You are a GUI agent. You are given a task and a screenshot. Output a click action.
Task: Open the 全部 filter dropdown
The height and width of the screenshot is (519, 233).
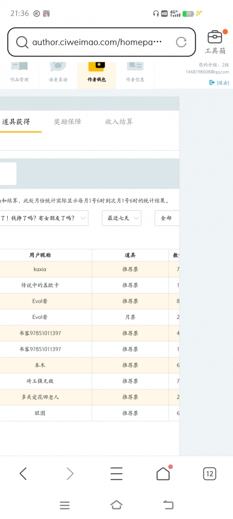point(167,218)
